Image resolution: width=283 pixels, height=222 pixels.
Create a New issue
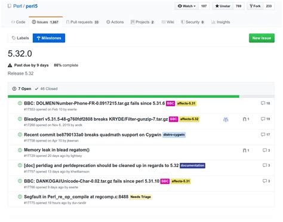pos(262,38)
